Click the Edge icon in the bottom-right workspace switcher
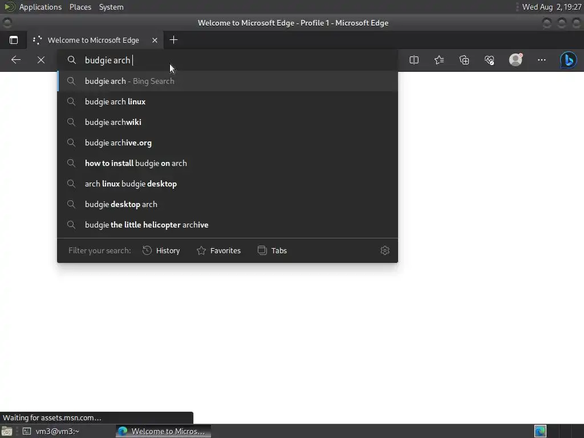584x438 pixels. click(x=540, y=431)
